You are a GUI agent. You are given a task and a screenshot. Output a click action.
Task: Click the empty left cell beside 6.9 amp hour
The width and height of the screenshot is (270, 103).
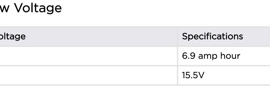89,56
